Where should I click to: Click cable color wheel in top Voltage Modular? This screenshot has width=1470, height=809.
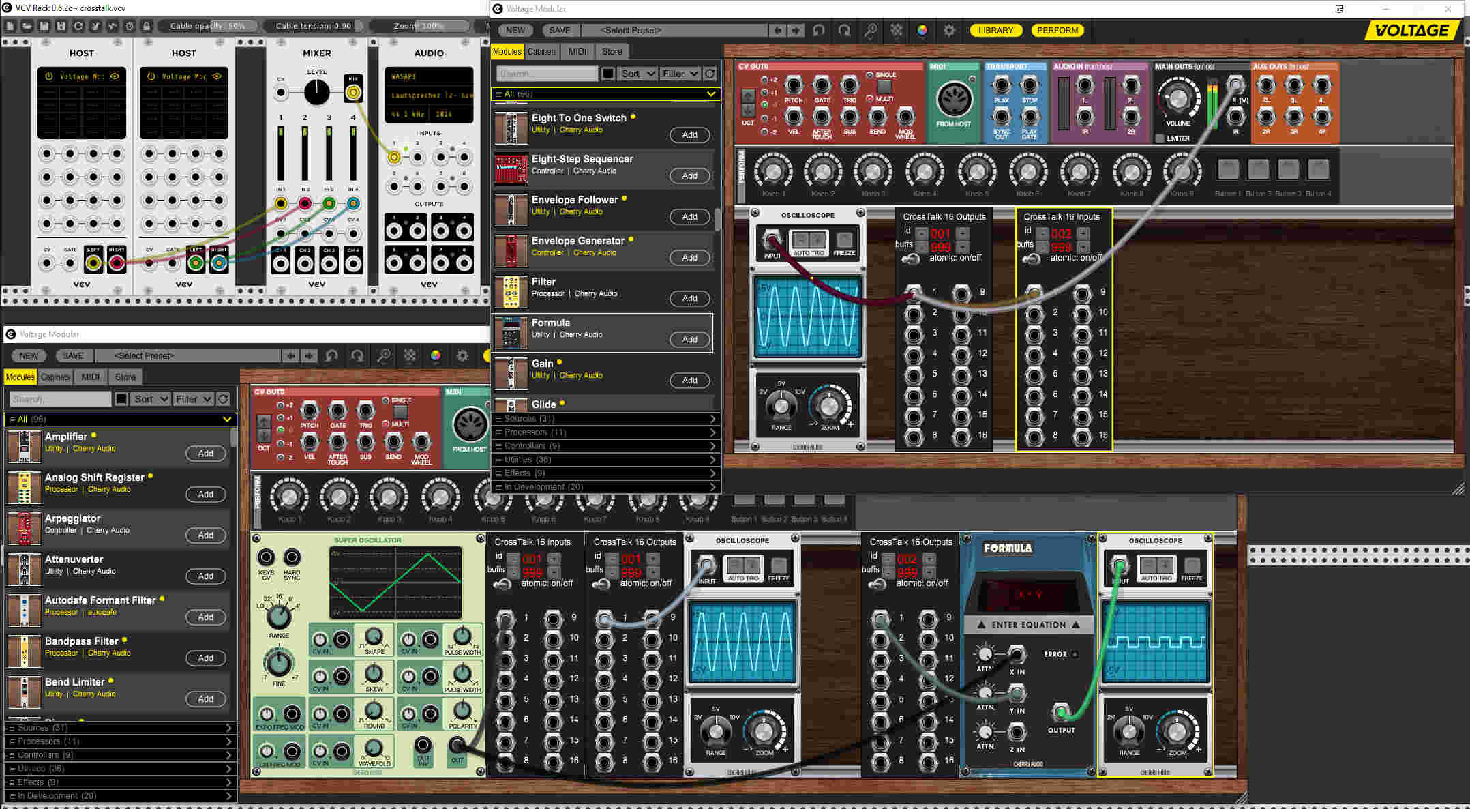click(922, 30)
